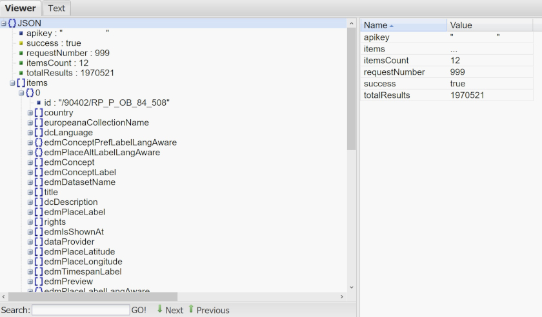Expand the europeanaCollectionName node
The height and width of the screenshot is (317, 542).
[x=30, y=122]
